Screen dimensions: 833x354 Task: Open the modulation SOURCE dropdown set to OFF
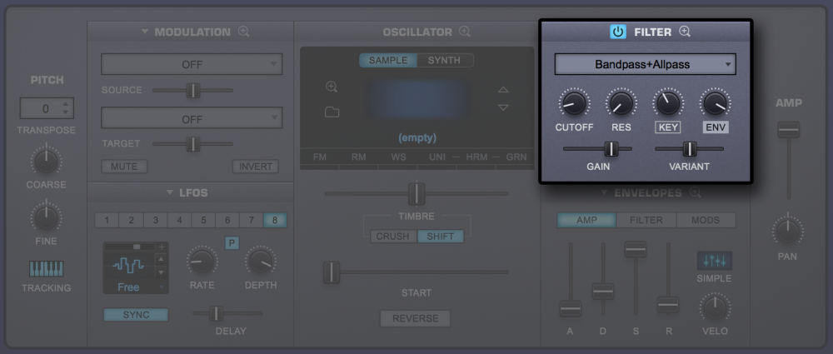click(192, 64)
